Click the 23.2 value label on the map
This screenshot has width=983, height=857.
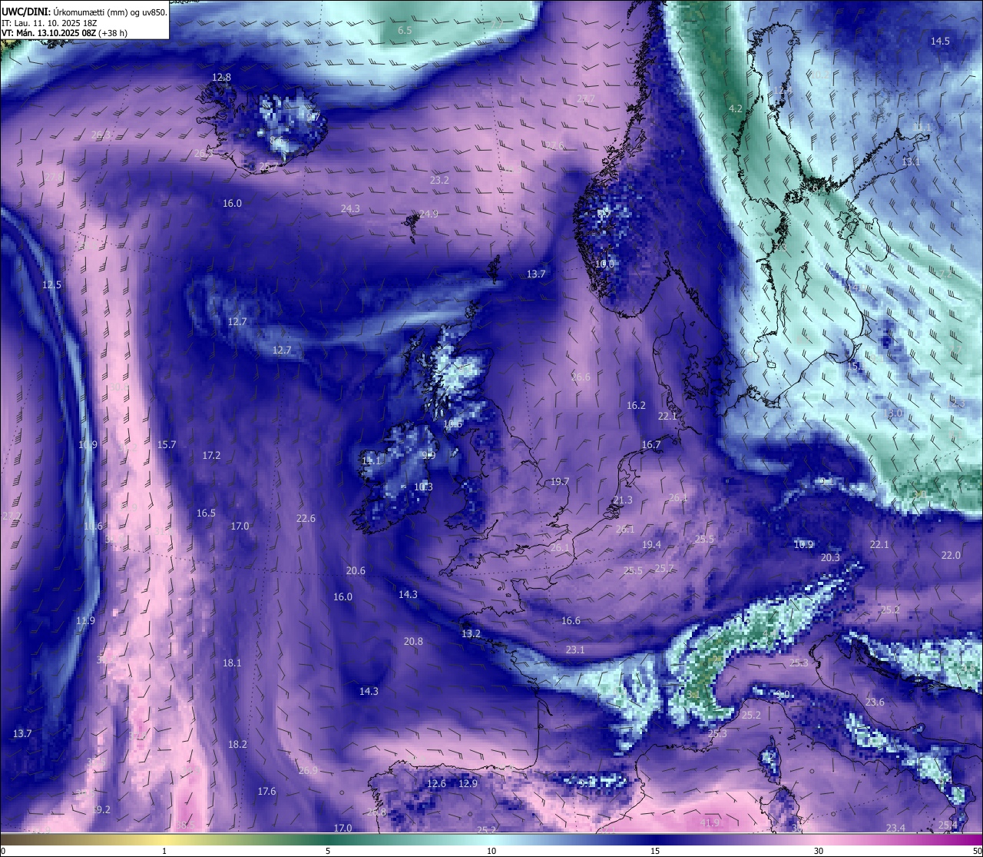(439, 180)
